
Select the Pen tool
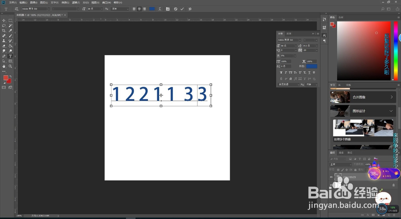click(4, 56)
